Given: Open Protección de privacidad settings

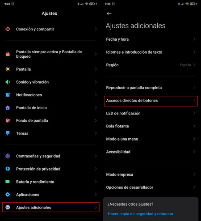Looking at the screenshot, I should click(51, 169).
